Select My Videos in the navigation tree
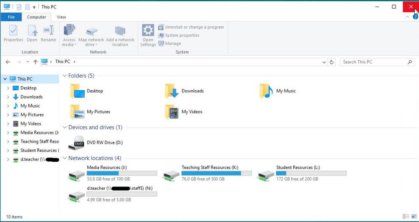Screen dimensions: 419x222 31,124
